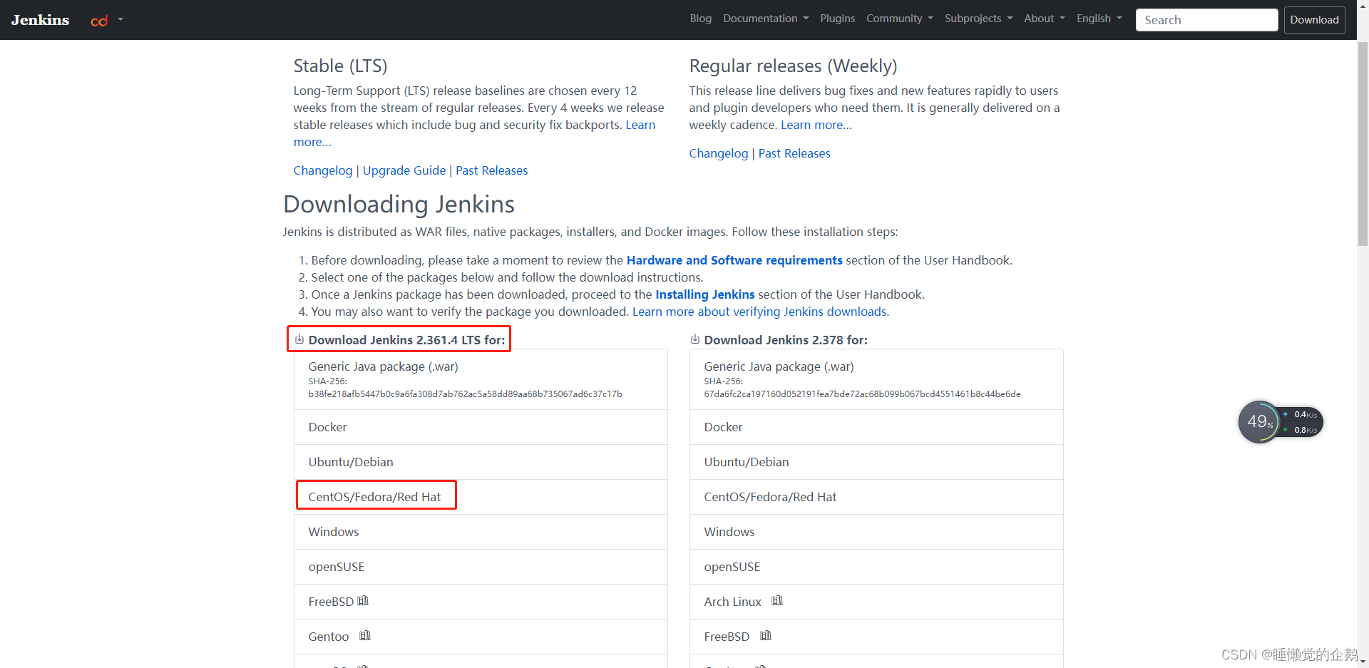This screenshot has width=1369, height=668.
Task: Open the Installing Jenkins link
Action: point(705,294)
